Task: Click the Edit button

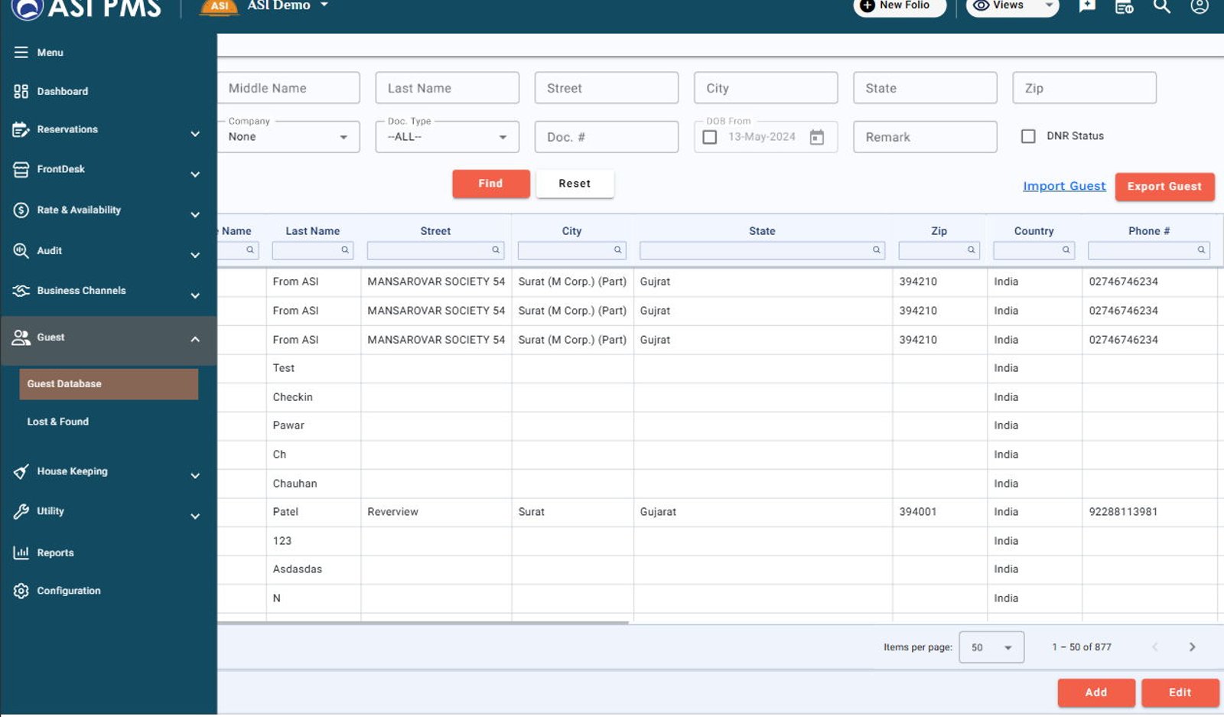Action: pyautogui.click(x=1180, y=693)
